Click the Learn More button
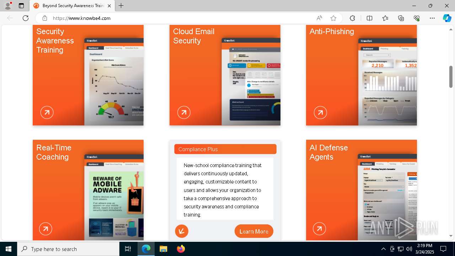This screenshot has height=256, width=455. point(254,231)
